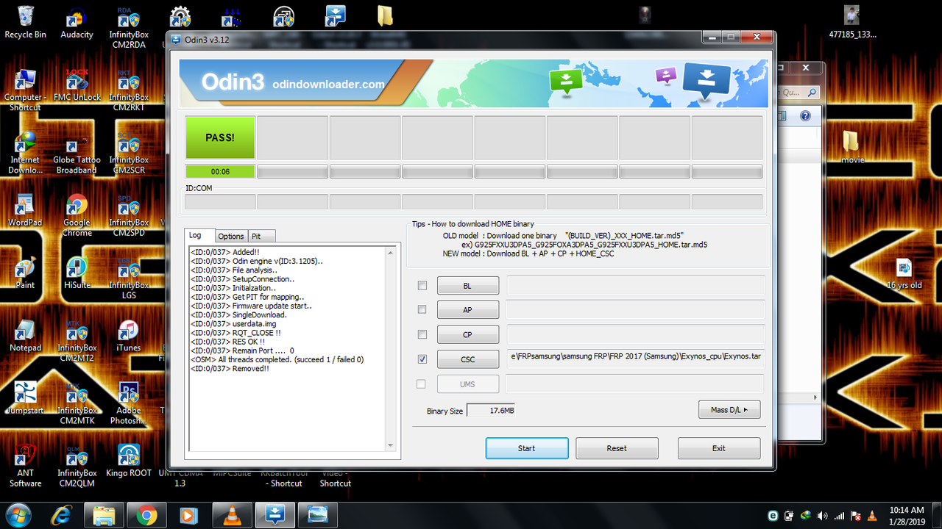Click the VLC icon in the taskbar

click(x=233, y=515)
